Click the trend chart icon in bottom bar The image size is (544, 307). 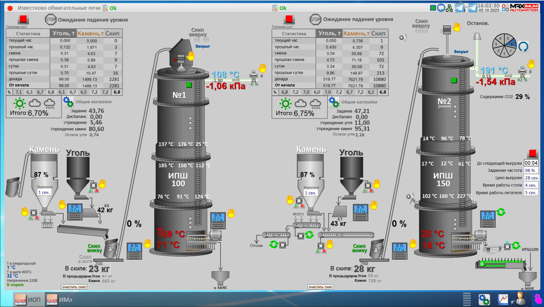point(503,299)
